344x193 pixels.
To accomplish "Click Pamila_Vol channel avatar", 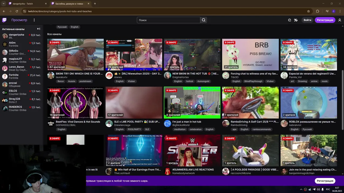I will pos(284,75).
